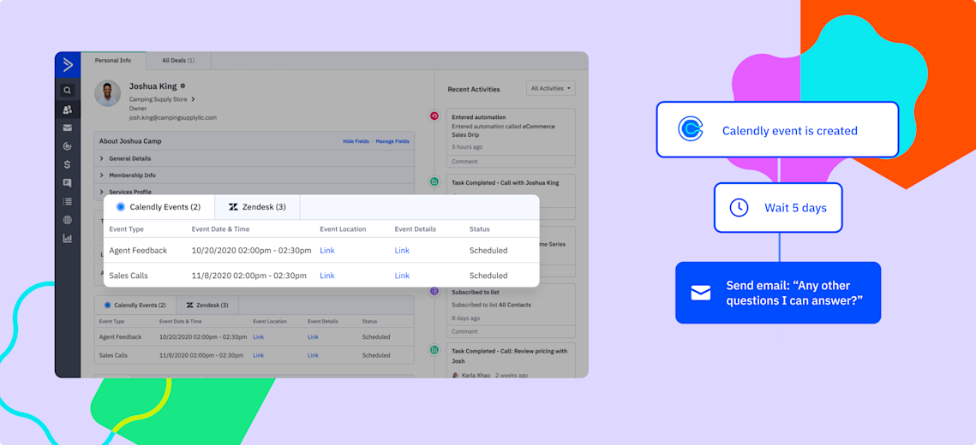Viewport: 976px width, 445px height.
Task: Click the Joshua King contact name
Action: [153, 86]
